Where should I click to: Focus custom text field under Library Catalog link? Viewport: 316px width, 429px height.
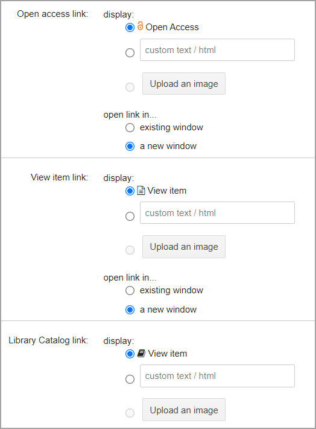(x=217, y=376)
